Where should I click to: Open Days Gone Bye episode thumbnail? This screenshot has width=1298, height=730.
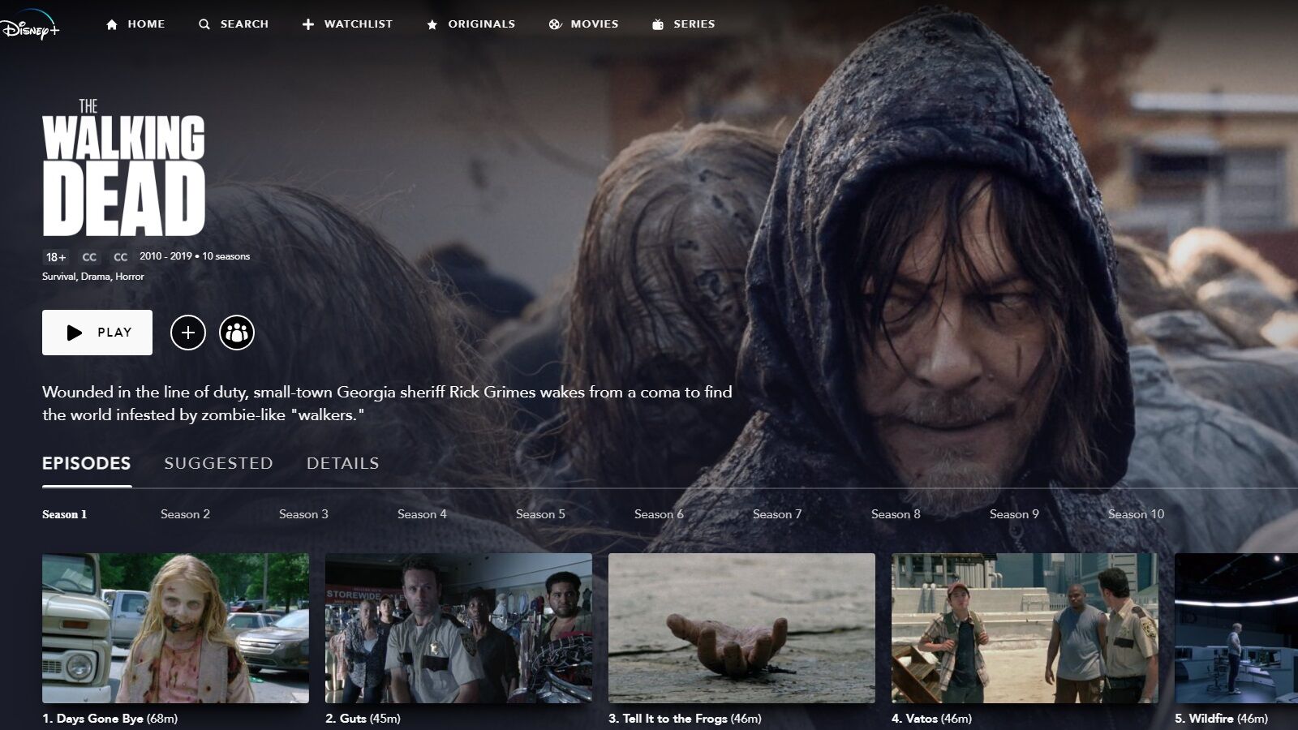(175, 628)
